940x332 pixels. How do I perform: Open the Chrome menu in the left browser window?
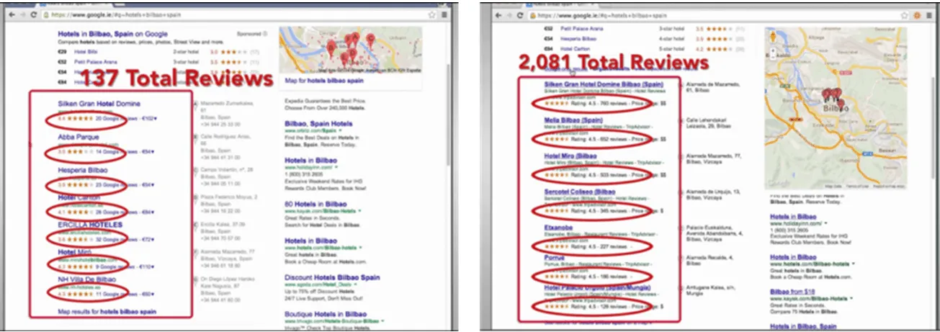tap(444, 14)
